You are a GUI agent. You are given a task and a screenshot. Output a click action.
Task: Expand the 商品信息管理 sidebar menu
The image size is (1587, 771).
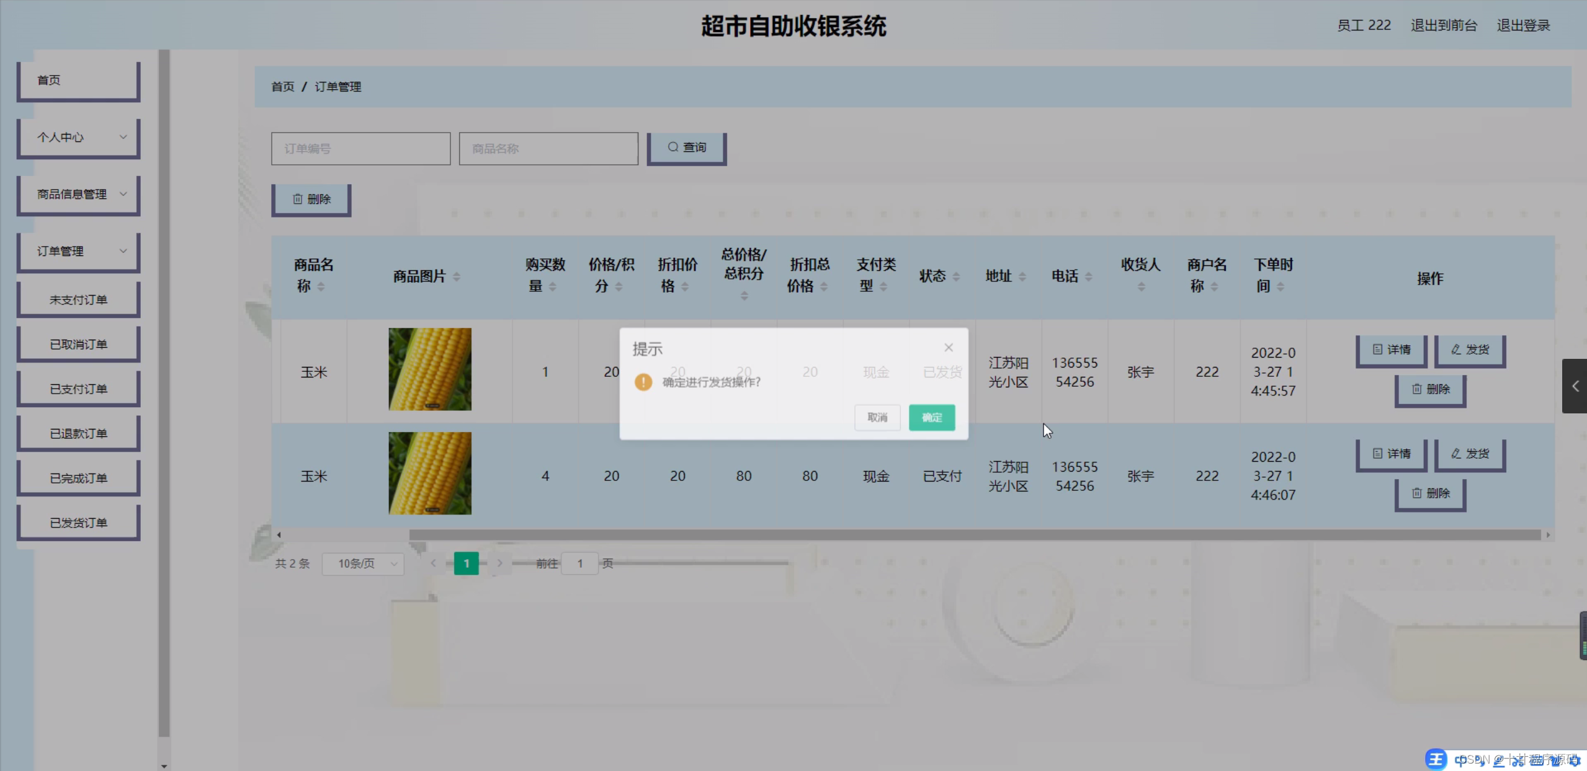78,195
